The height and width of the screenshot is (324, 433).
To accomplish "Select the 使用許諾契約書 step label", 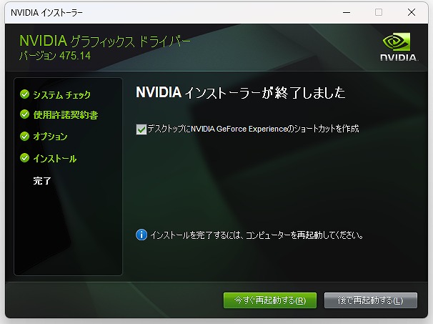I will pyautogui.click(x=66, y=115).
